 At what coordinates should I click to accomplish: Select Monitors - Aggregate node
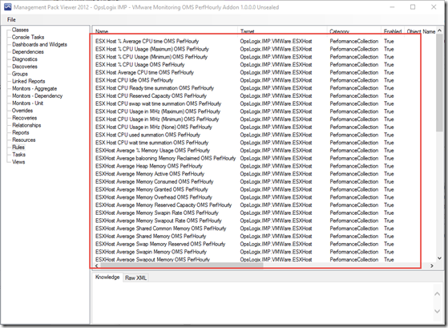click(34, 88)
